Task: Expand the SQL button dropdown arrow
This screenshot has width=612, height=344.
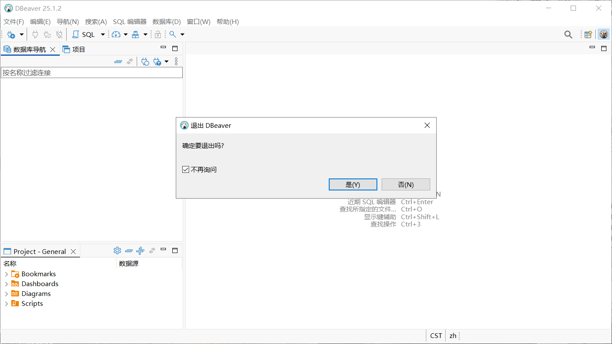Action: [103, 35]
